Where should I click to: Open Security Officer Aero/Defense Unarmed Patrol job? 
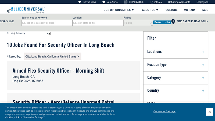(x=63, y=101)
